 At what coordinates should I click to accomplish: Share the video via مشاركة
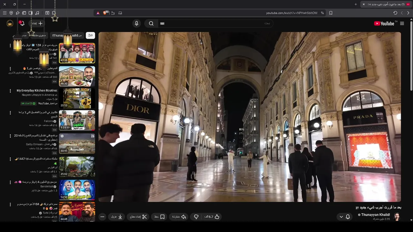(x=179, y=217)
